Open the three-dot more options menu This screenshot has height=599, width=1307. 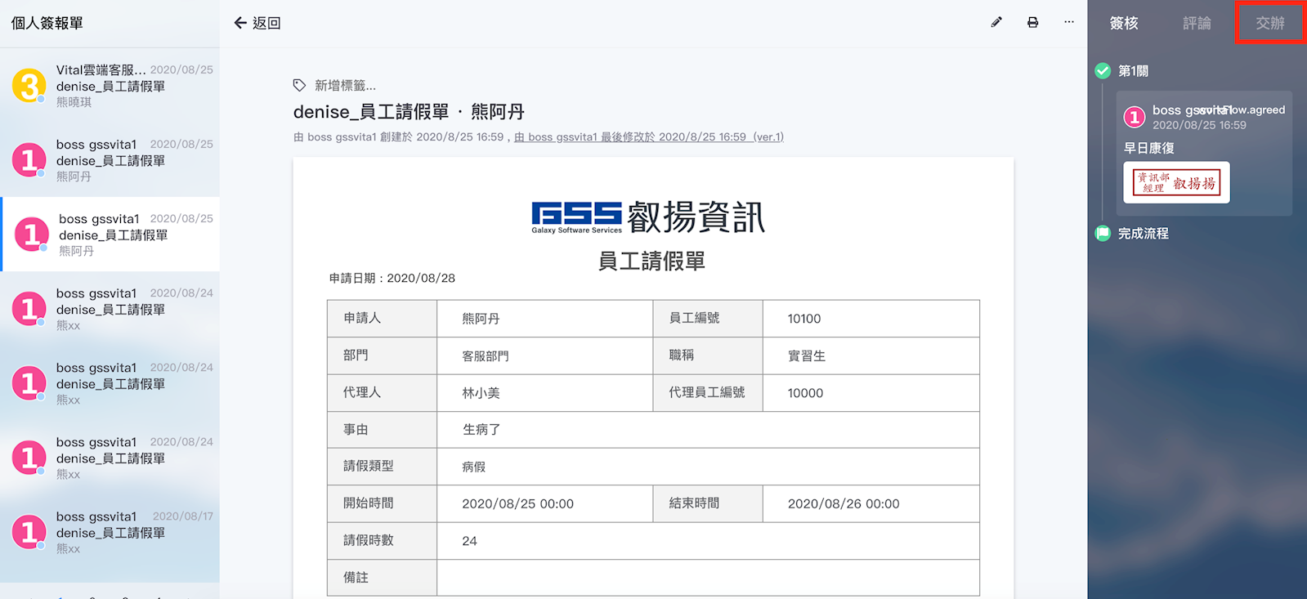point(1069,22)
